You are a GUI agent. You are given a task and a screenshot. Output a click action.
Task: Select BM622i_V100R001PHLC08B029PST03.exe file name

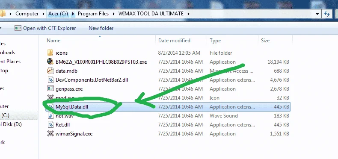pos(101,62)
